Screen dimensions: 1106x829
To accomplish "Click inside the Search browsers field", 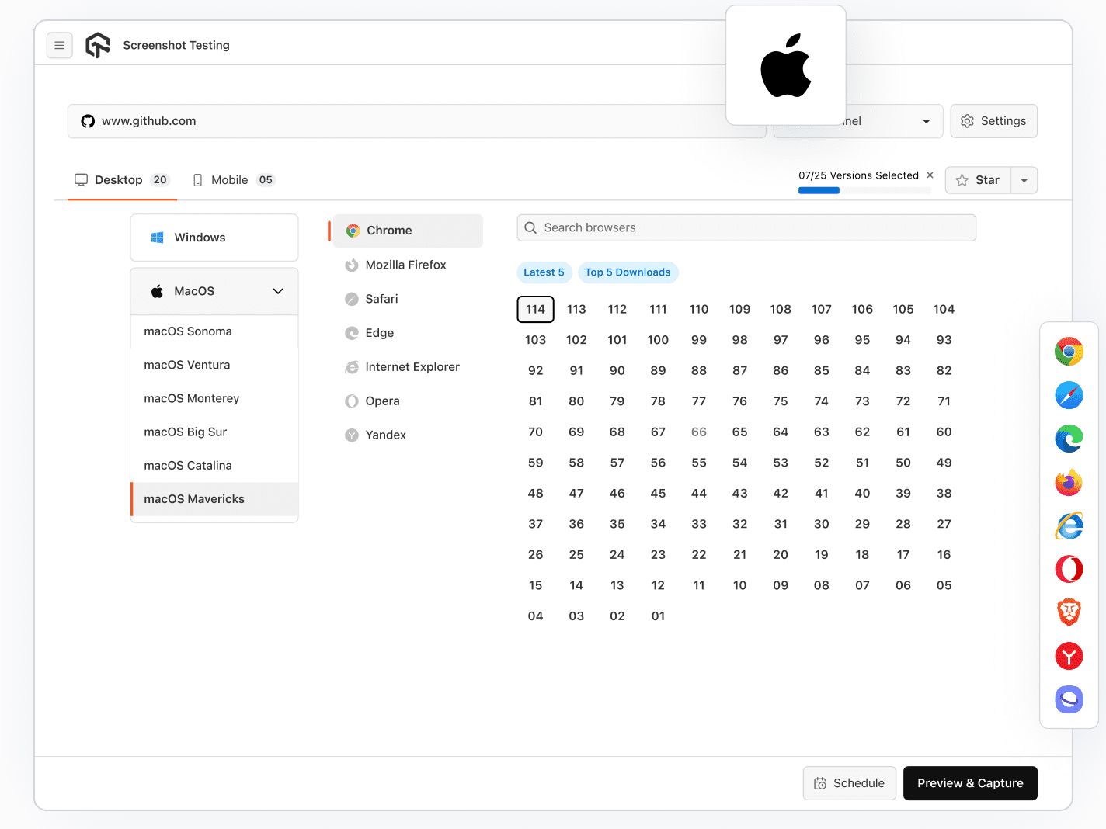I will [746, 227].
